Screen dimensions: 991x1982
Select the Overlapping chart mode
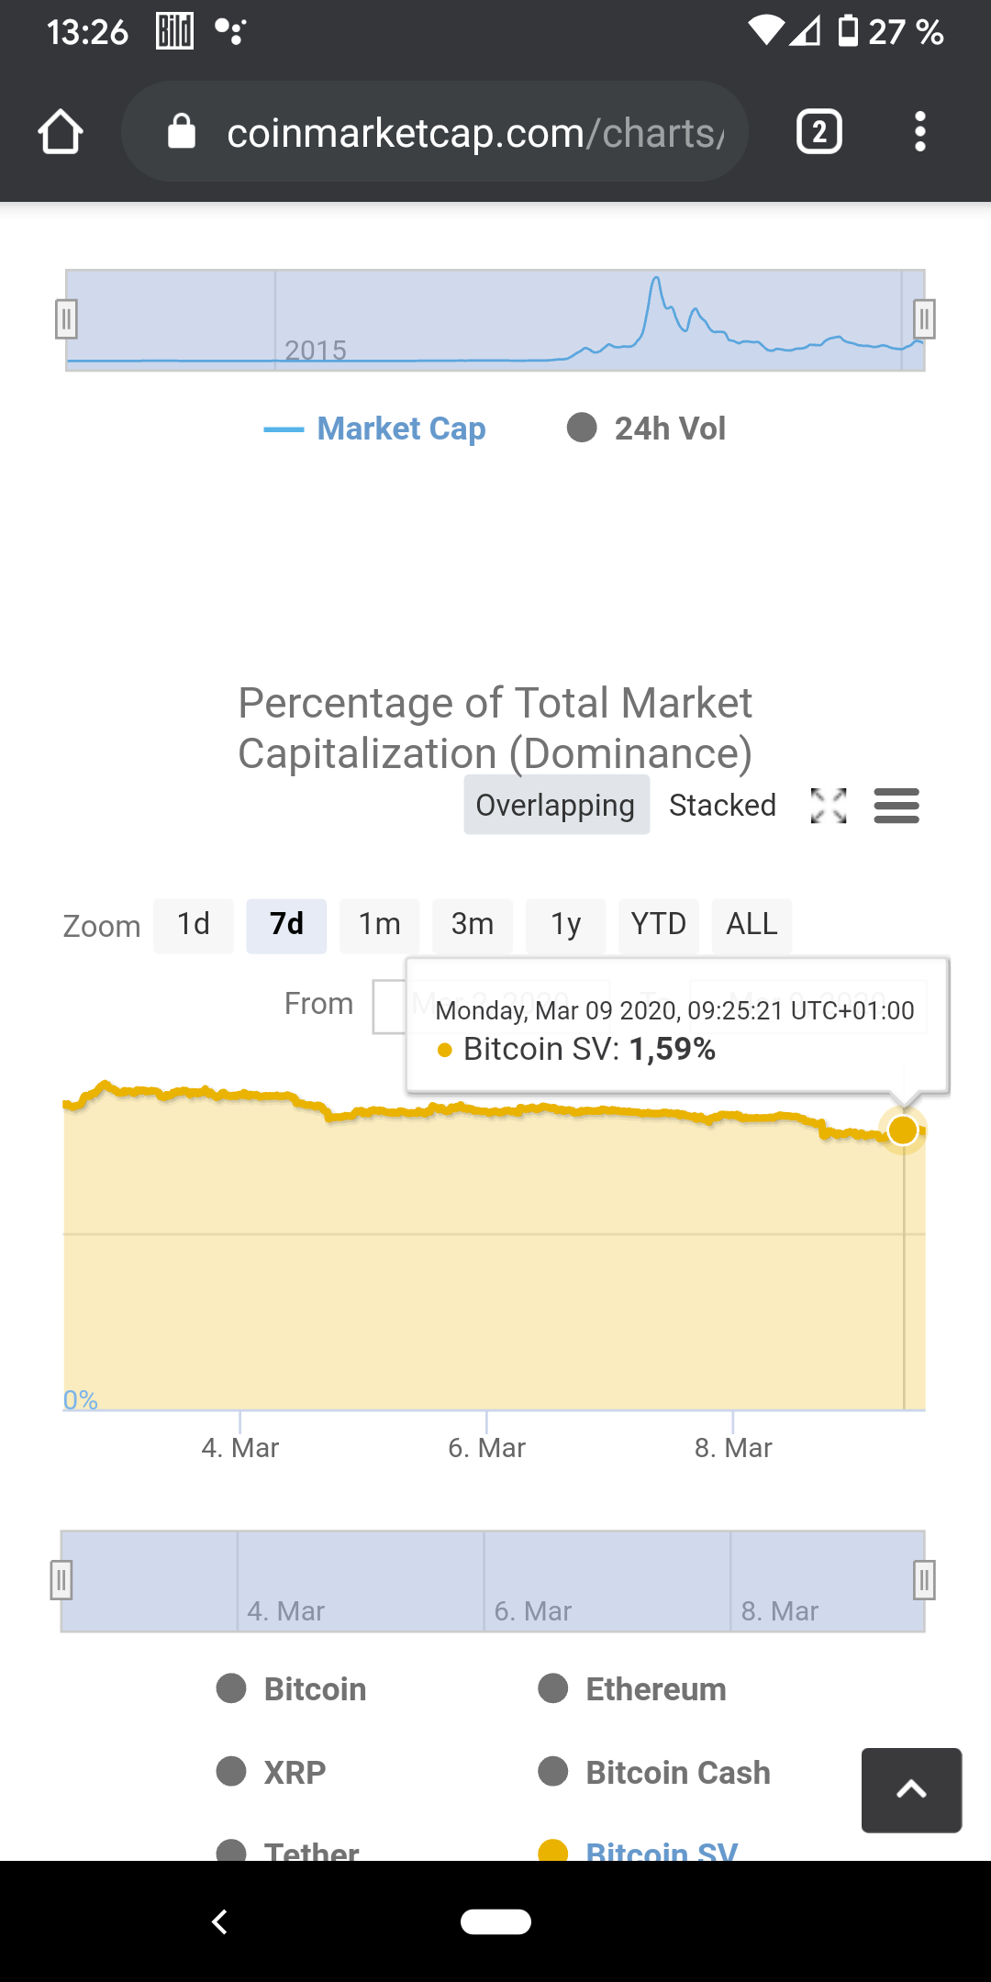click(x=555, y=805)
